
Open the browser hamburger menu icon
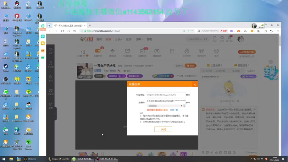(x=278, y=31)
